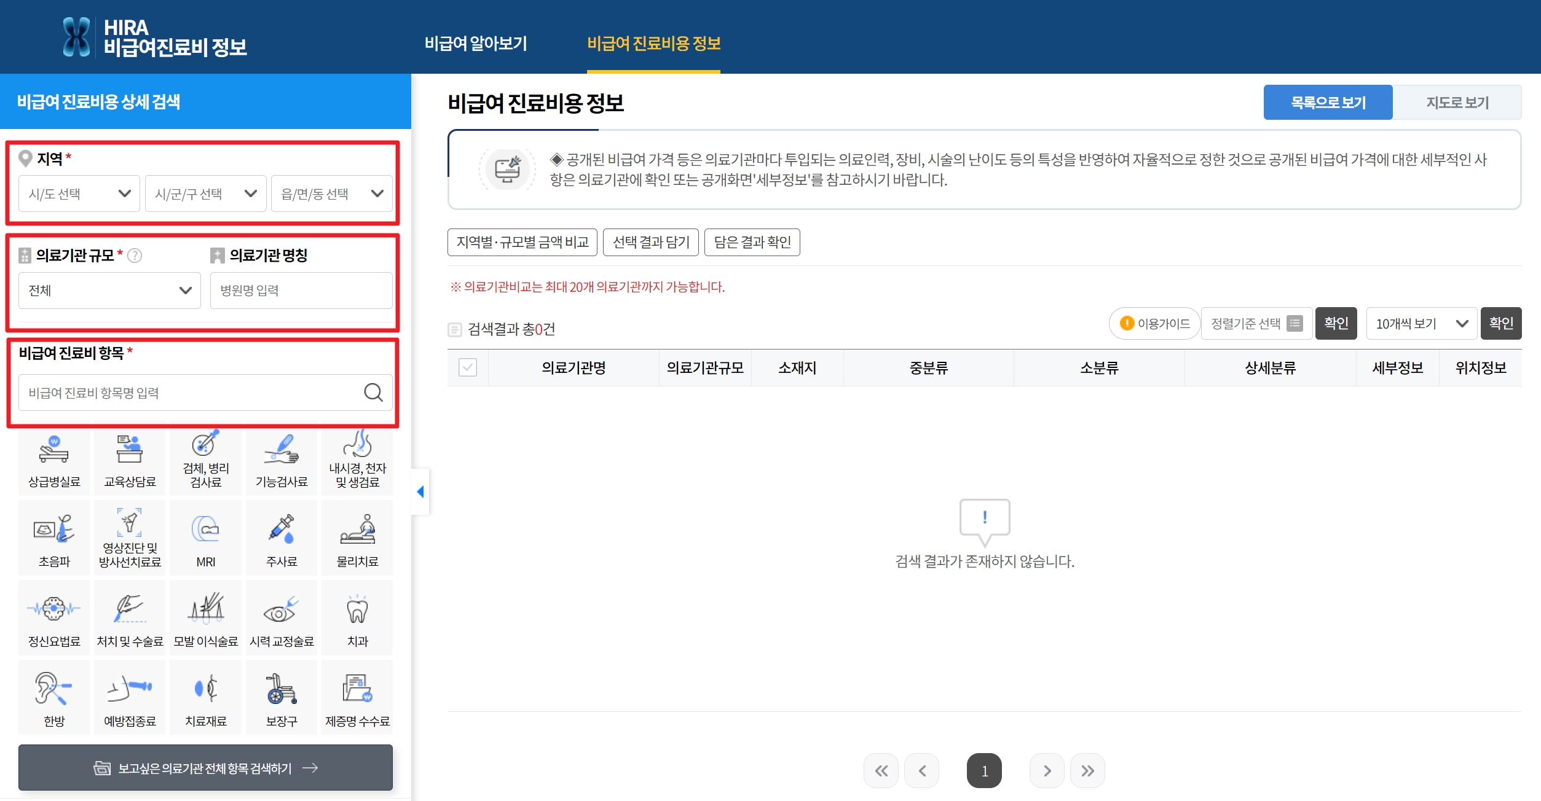Choose the 치과 (dental) category icon

tap(357, 617)
